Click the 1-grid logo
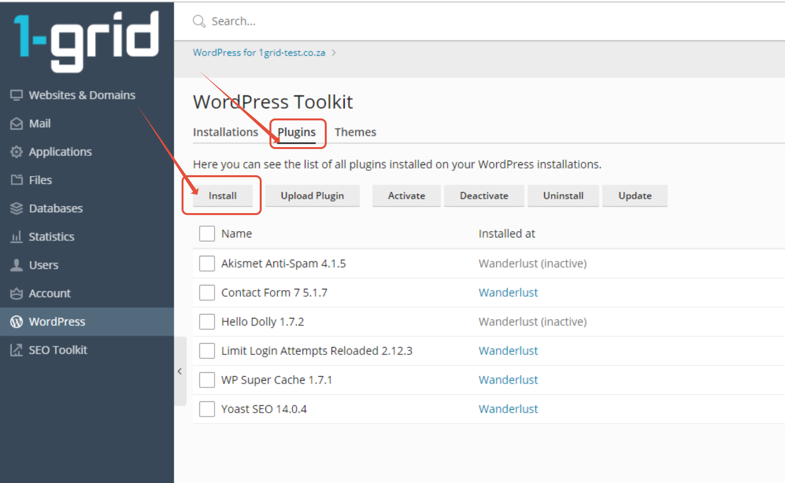The image size is (785, 483). pos(86,42)
